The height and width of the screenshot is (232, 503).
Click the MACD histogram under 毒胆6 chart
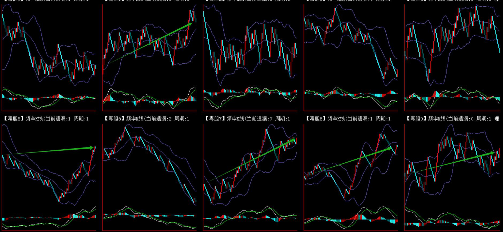149,215
